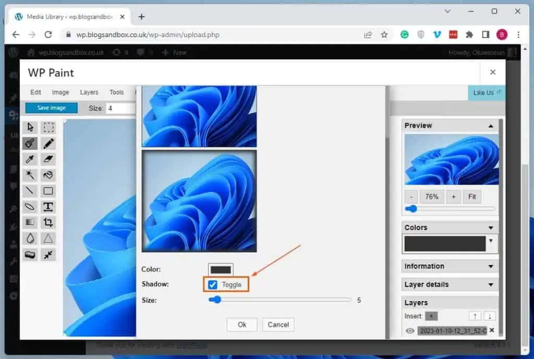534x359 pixels.
Task: Open the Image menu
Action: (60, 92)
